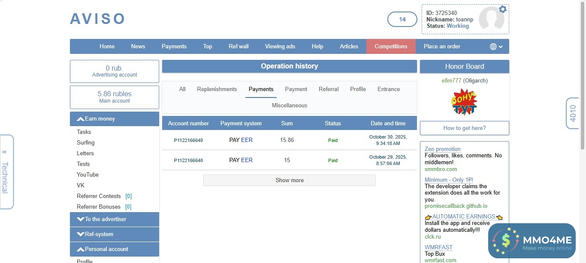Click the bonus starburst image on Honor Board
The width and height of the screenshot is (586, 263).
tap(464, 102)
